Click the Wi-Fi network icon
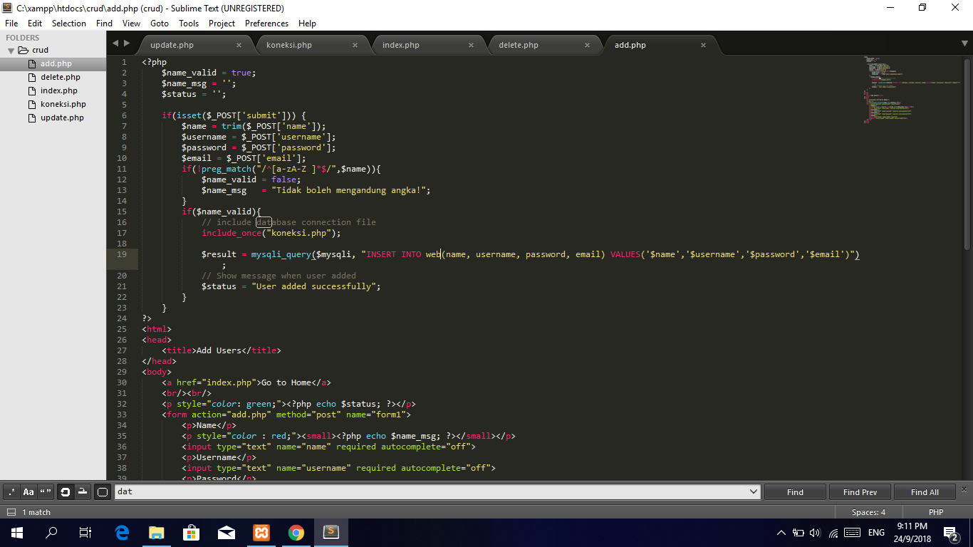 pyautogui.click(x=833, y=533)
